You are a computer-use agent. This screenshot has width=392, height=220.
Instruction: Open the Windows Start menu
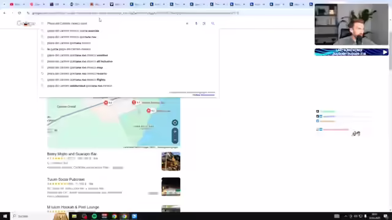tap(5, 216)
